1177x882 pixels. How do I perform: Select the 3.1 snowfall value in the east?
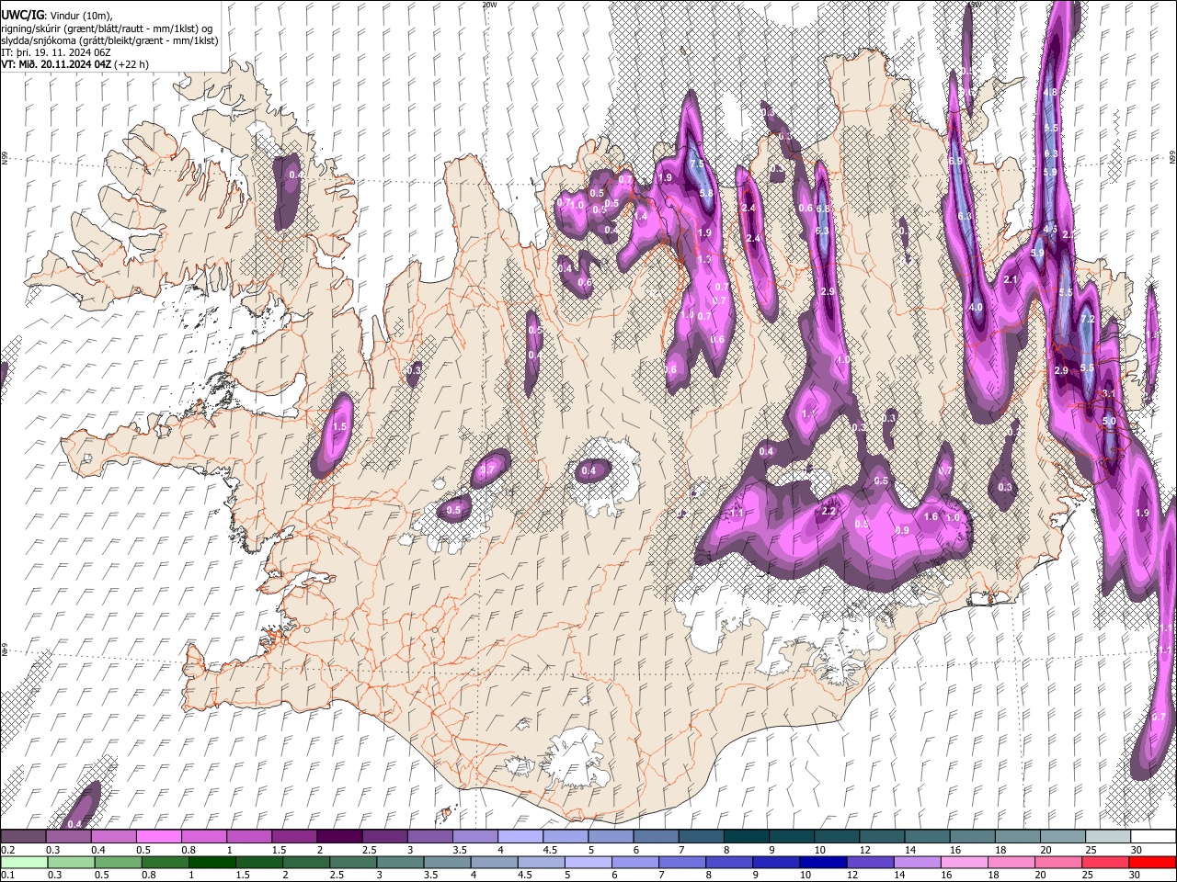click(x=1108, y=393)
